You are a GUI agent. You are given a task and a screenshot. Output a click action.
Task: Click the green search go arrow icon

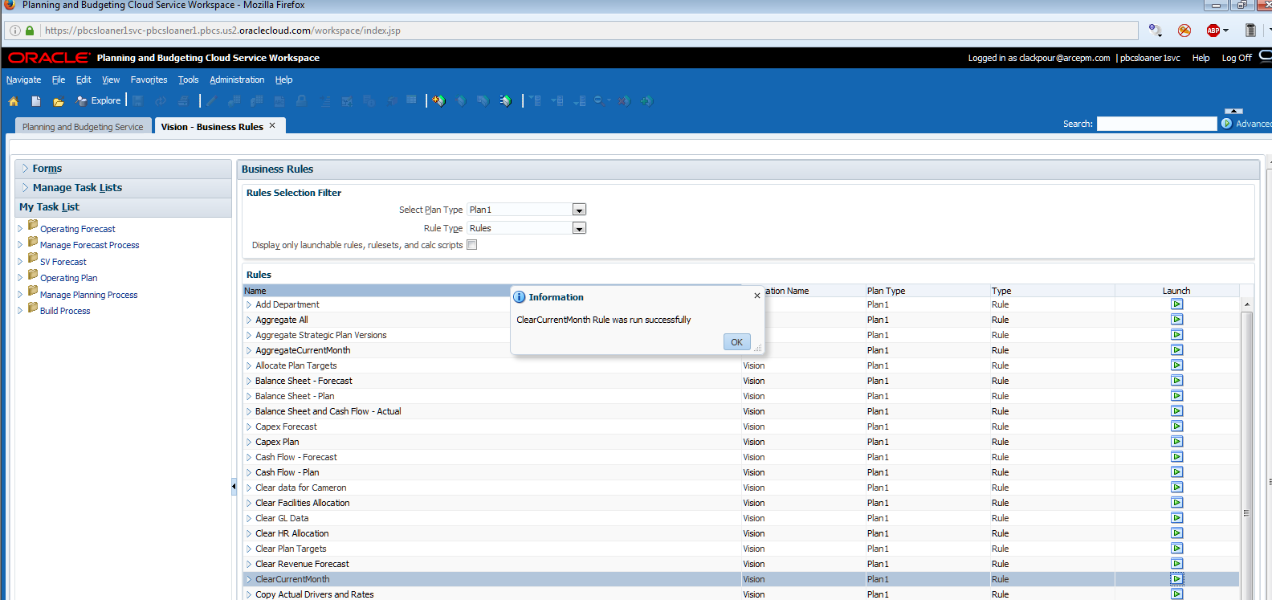tap(1226, 124)
